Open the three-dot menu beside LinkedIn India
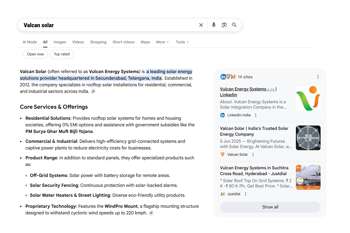The image size is (350, 233). (256, 115)
